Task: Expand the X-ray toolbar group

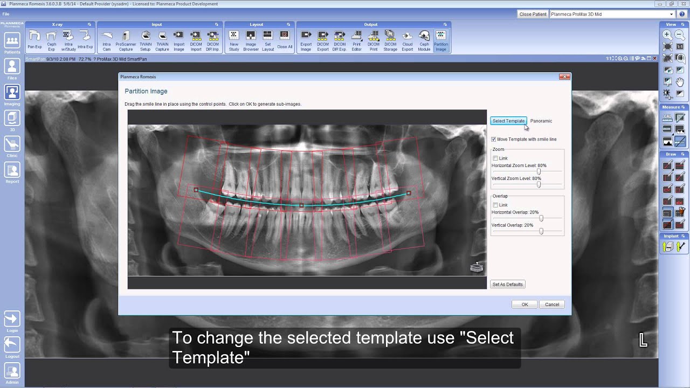Action: 89,24
